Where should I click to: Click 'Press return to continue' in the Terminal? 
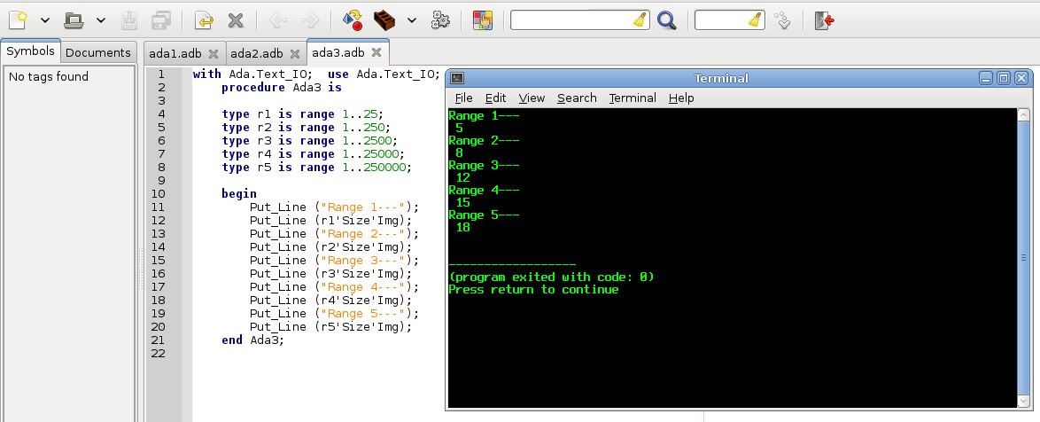click(x=533, y=289)
